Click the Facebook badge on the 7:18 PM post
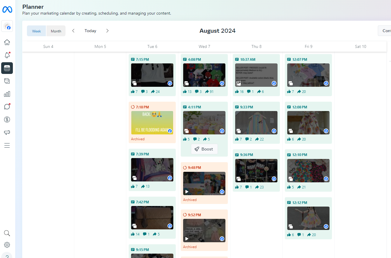 click(x=170, y=131)
